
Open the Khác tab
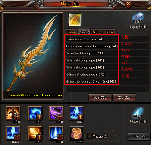click(x=110, y=32)
